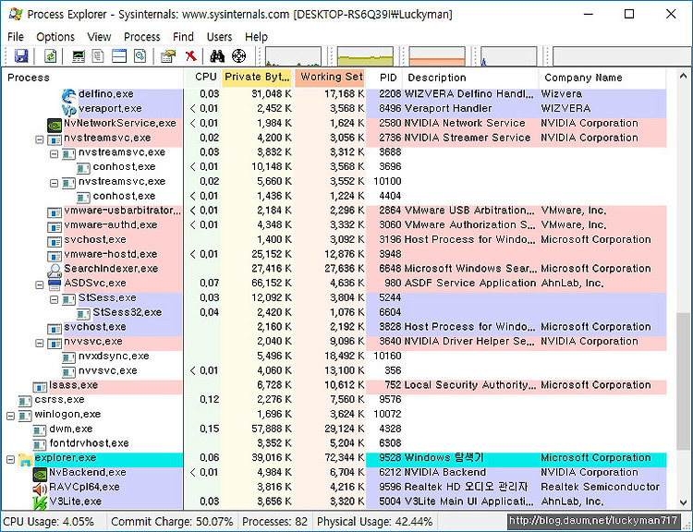Sort by the Description column header
The image size is (693, 532).
point(470,78)
